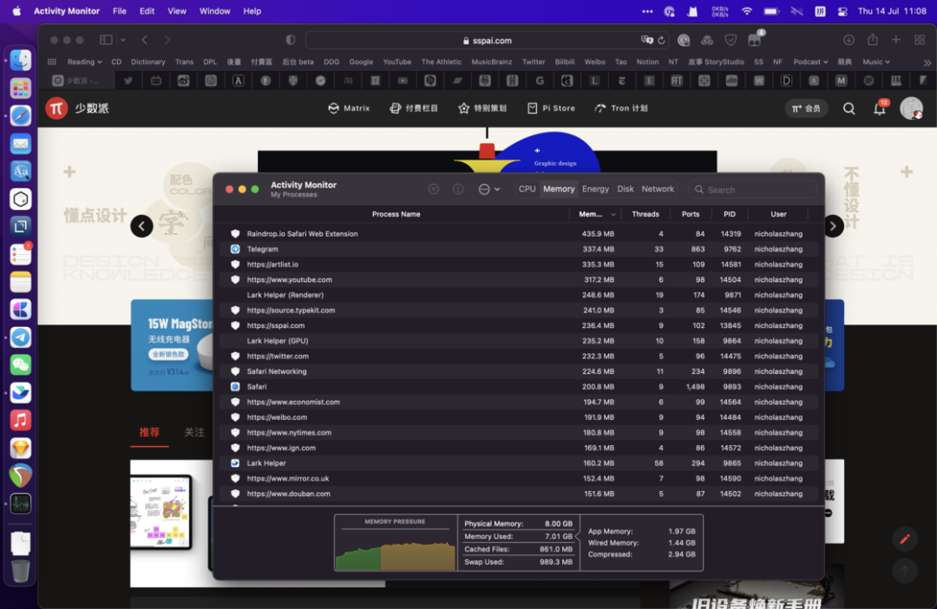Open Control Center from menu bar
Screen dimensions: 937x609
(x=842, y=10)
